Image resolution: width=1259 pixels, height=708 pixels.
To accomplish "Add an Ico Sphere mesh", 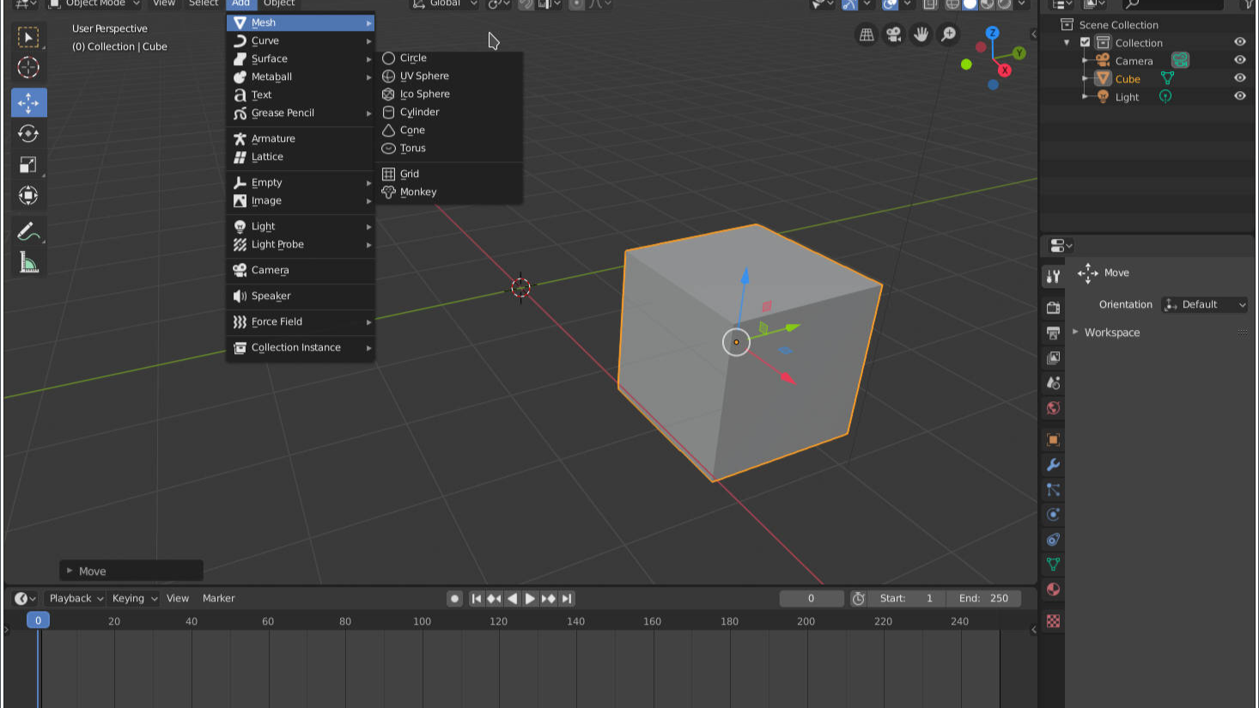I will tap(450, 94).
